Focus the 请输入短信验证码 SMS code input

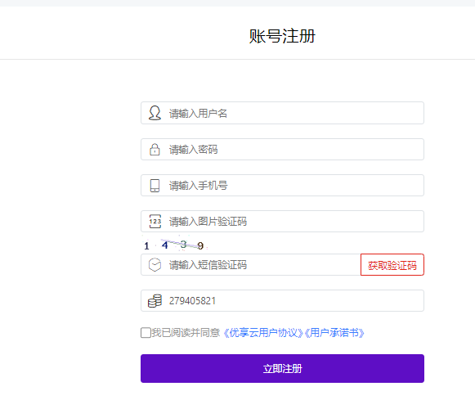(x=251, y=265)
